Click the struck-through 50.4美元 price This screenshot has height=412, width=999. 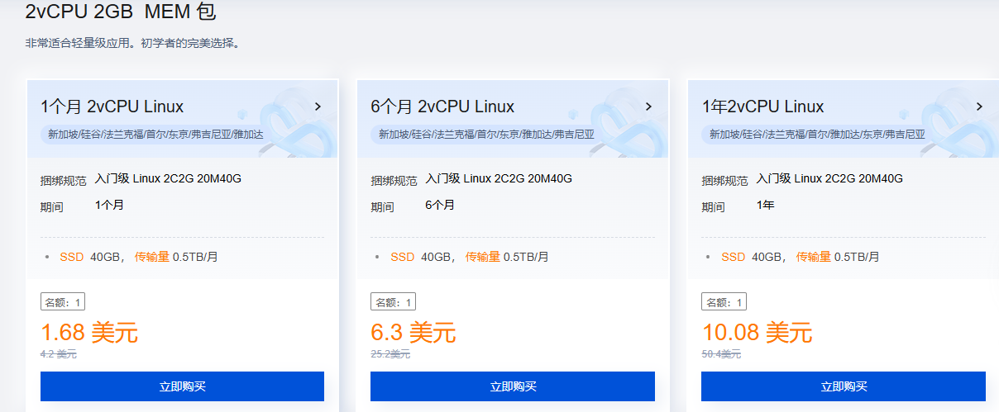point(721,354)
